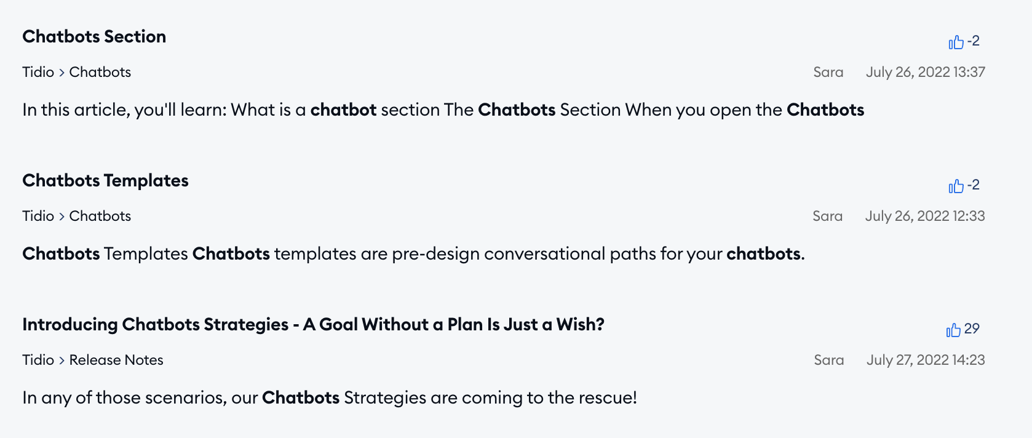This screenshot has height=438, width=1032.
Task: Click Chatbots breadcrumb under Chatbots Templates
Action: (x=100, y=216)
